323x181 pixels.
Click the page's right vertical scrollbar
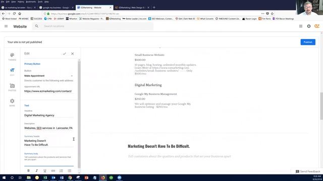coord(321,106)
